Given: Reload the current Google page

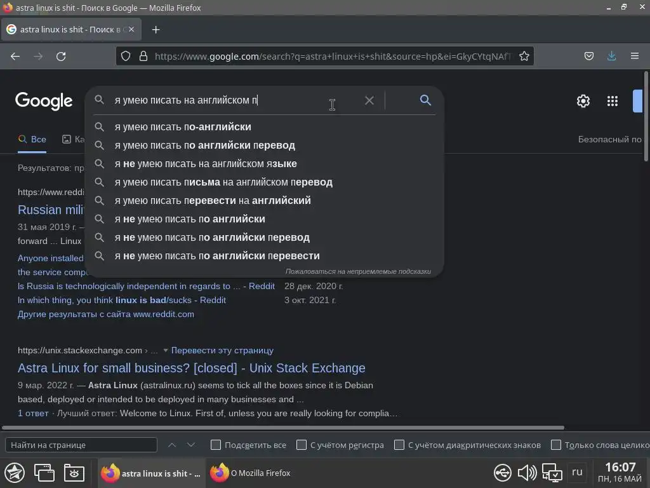Looking at the screenshot, I should (x=61, y=57).
